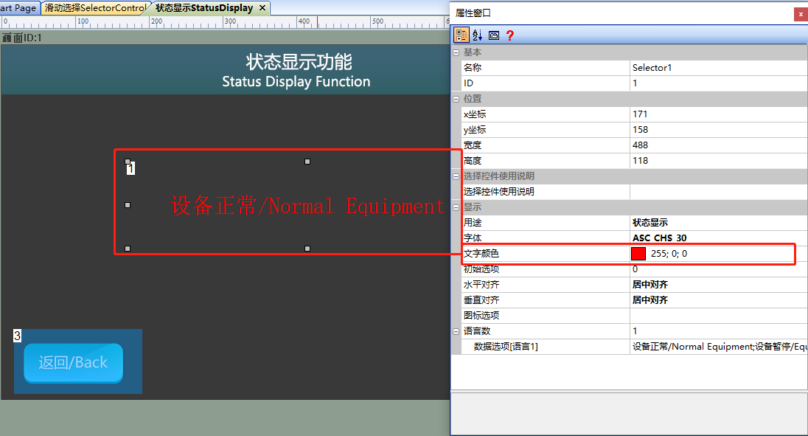Open the 水平对齐 value 居中对齐
808x436 pixels.
(x=718, y=285)
